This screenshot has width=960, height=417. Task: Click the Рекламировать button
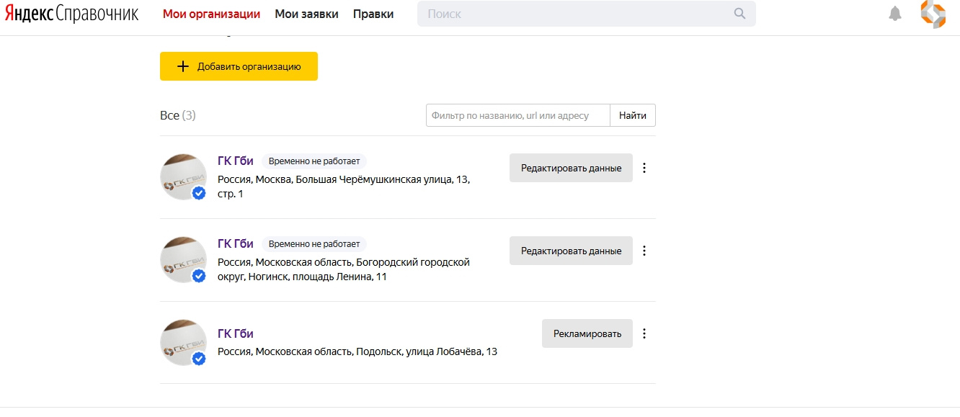[x=587, y=333]
